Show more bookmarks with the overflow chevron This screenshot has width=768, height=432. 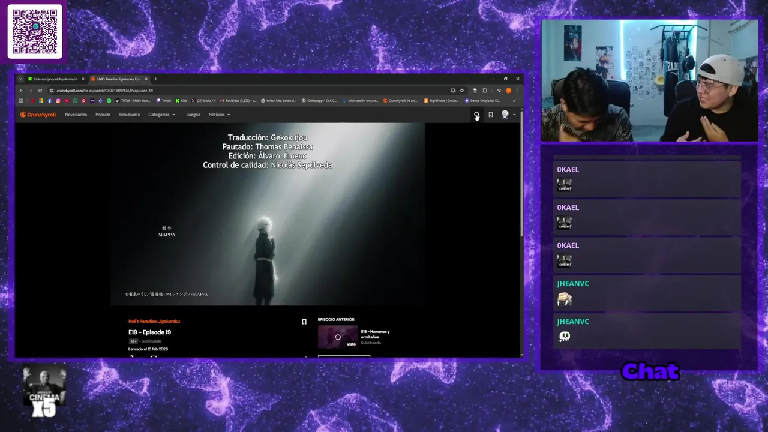point(514,101)
